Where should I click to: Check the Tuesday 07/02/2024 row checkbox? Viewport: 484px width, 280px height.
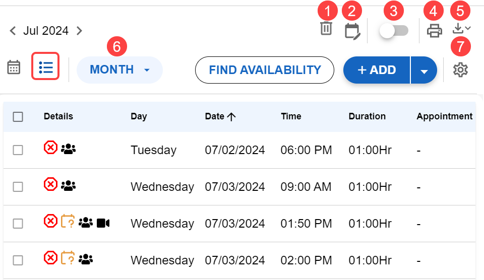pos(18,150)
